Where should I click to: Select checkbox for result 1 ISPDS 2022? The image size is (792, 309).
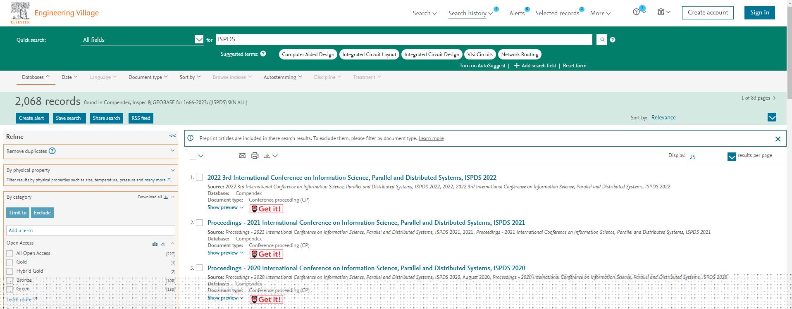[199, 177]
